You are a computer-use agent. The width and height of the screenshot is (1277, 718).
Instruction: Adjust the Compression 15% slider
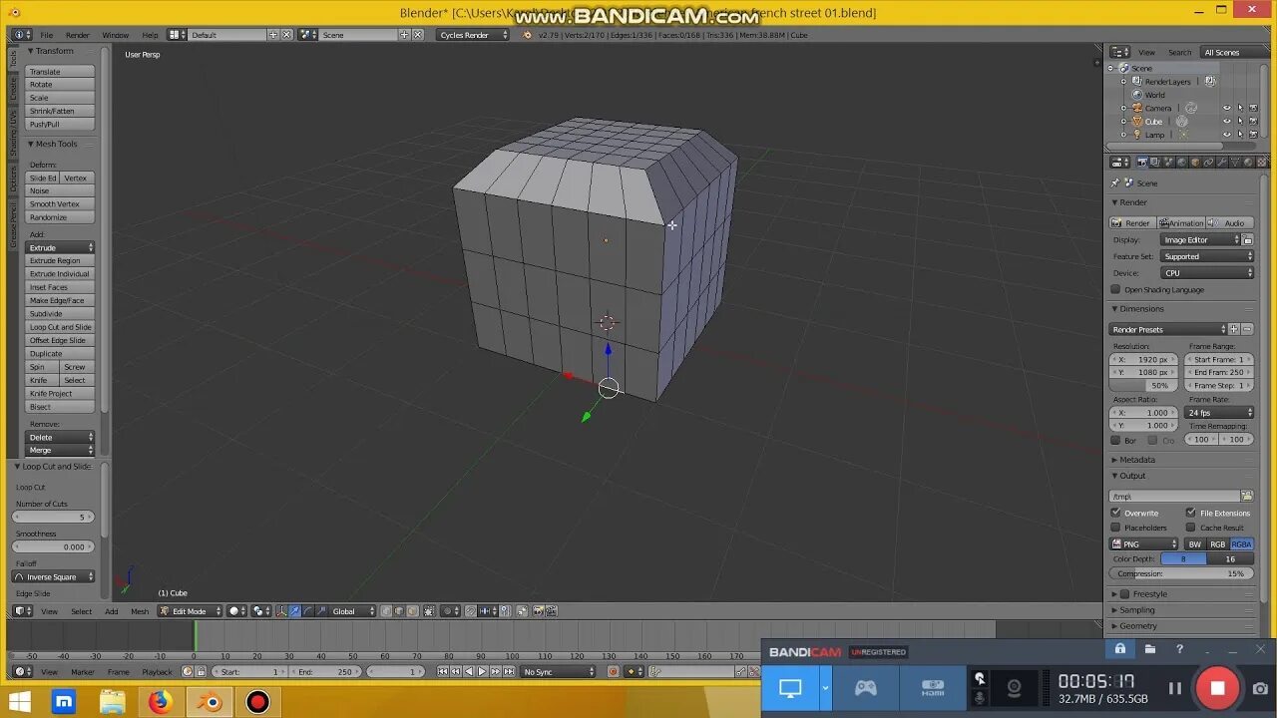click(x=1182, y=573)
